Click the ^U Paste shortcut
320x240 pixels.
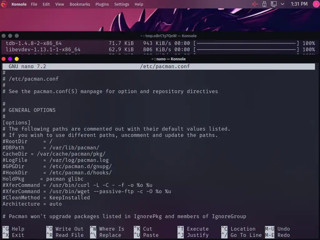[146, 235]
